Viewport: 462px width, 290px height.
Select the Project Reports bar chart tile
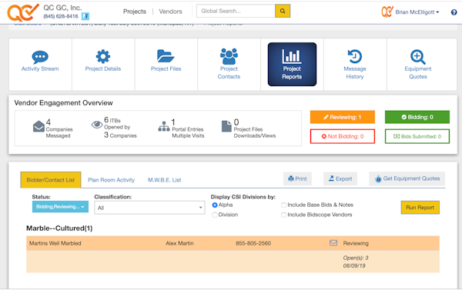coord(292,64)
